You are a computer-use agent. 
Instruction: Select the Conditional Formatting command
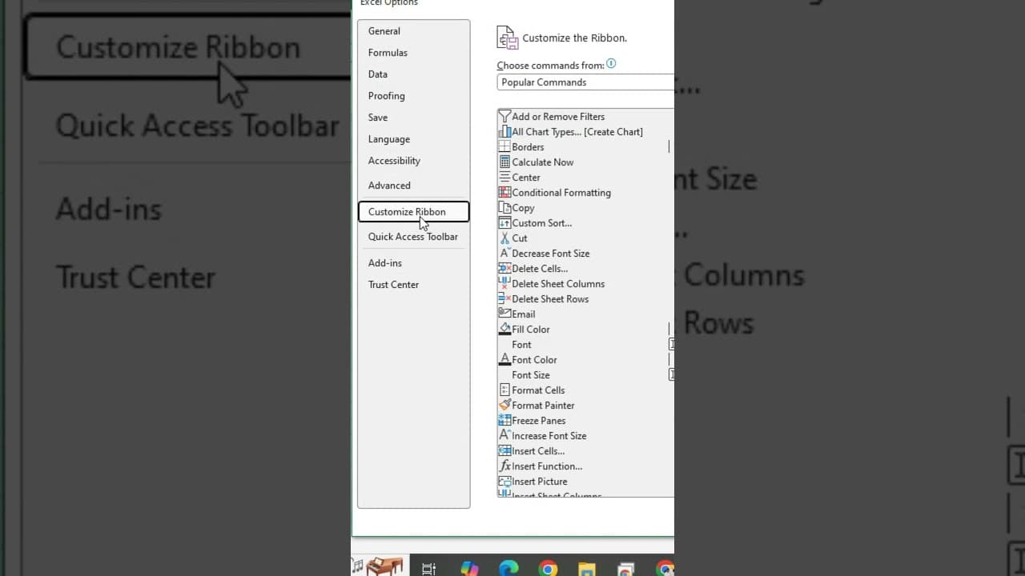click(585, 193)
